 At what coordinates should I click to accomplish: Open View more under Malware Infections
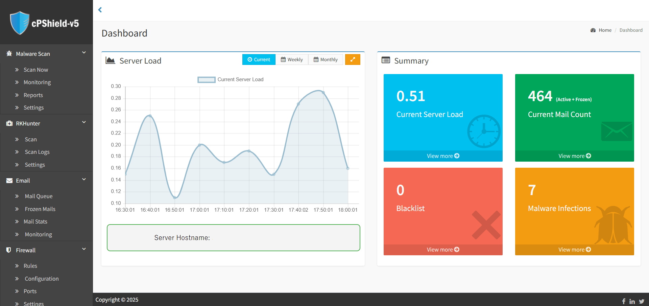click(574, 250)
